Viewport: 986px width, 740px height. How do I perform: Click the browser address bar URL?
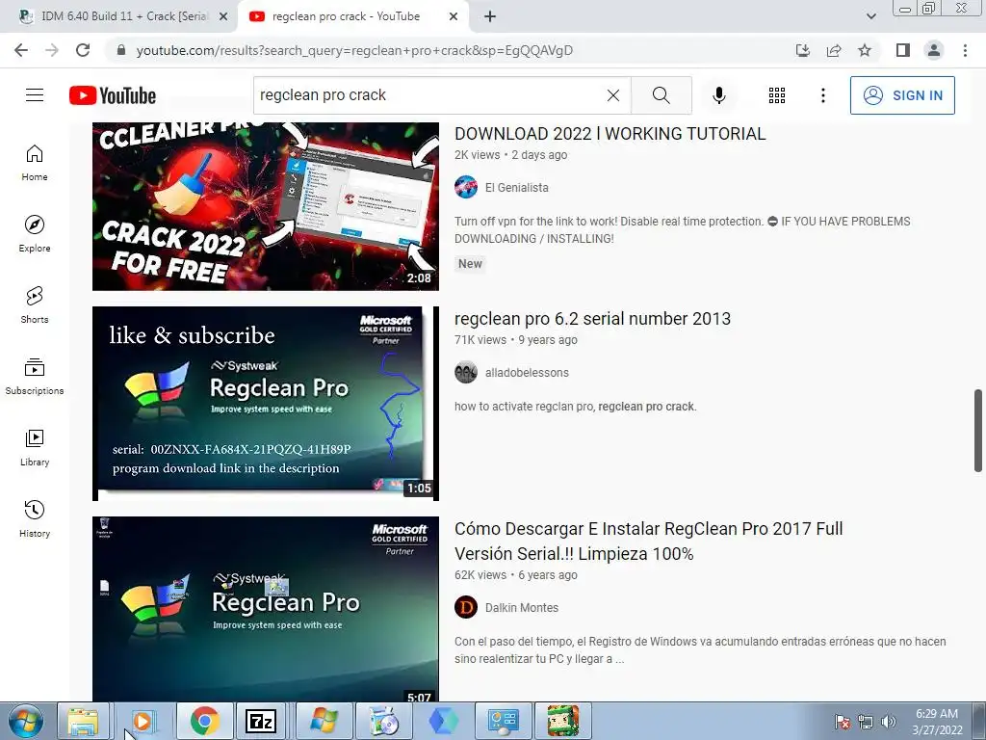(x=354, y=50)
